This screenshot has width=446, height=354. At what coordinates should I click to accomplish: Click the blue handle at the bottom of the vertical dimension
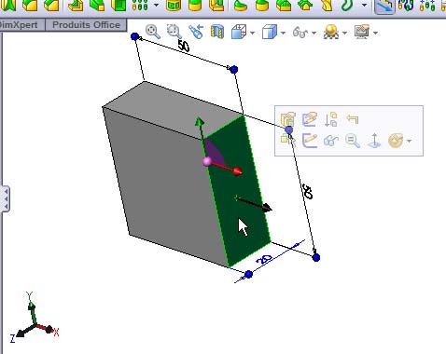pos(316,257)
